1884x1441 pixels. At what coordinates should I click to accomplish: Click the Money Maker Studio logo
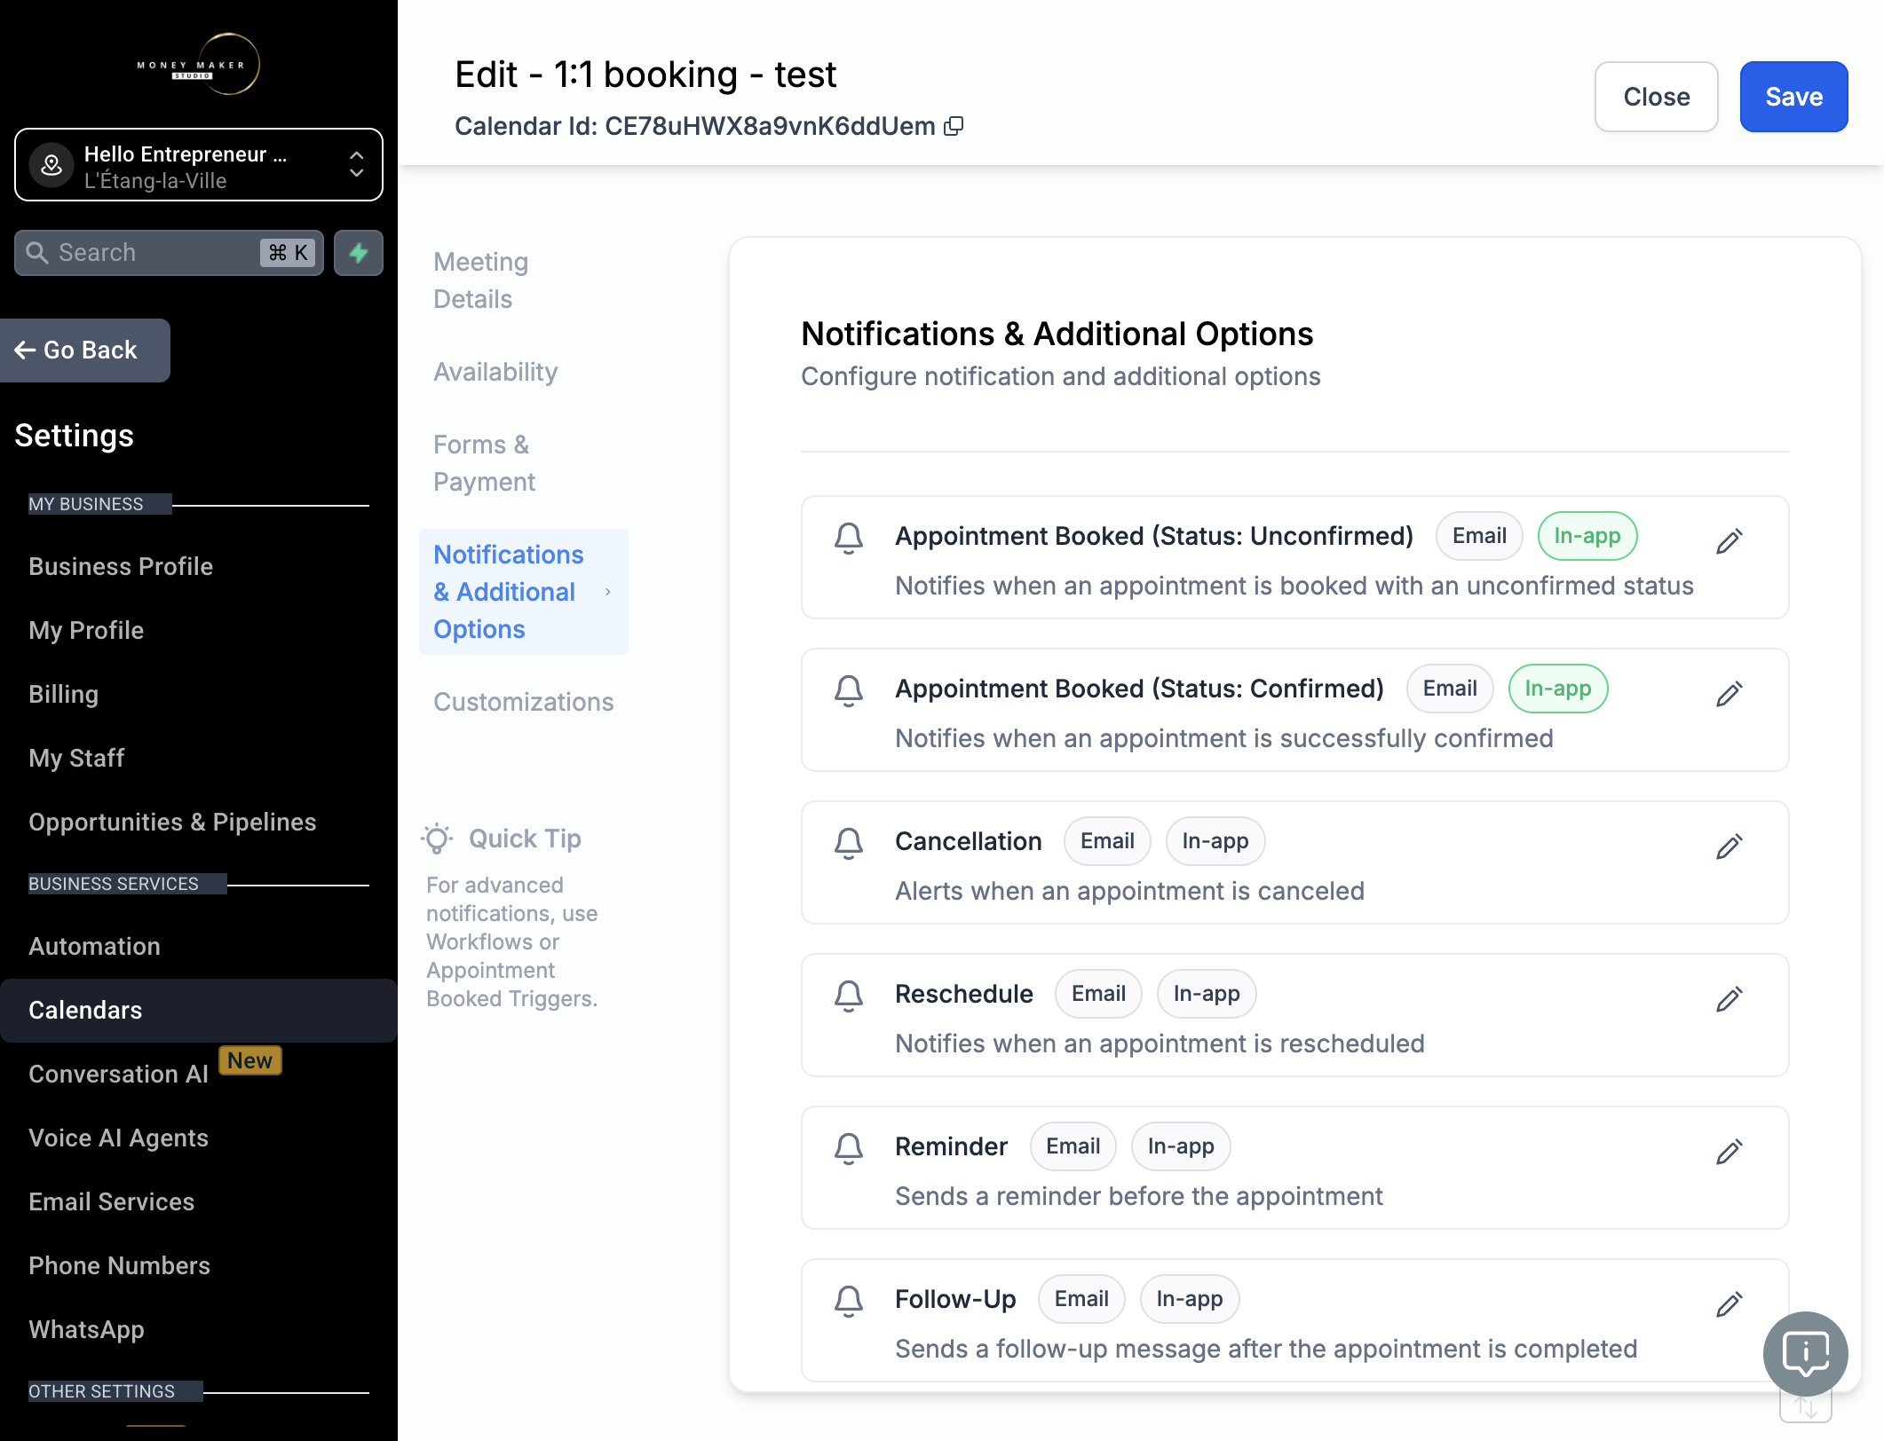(x=198, y=64)
